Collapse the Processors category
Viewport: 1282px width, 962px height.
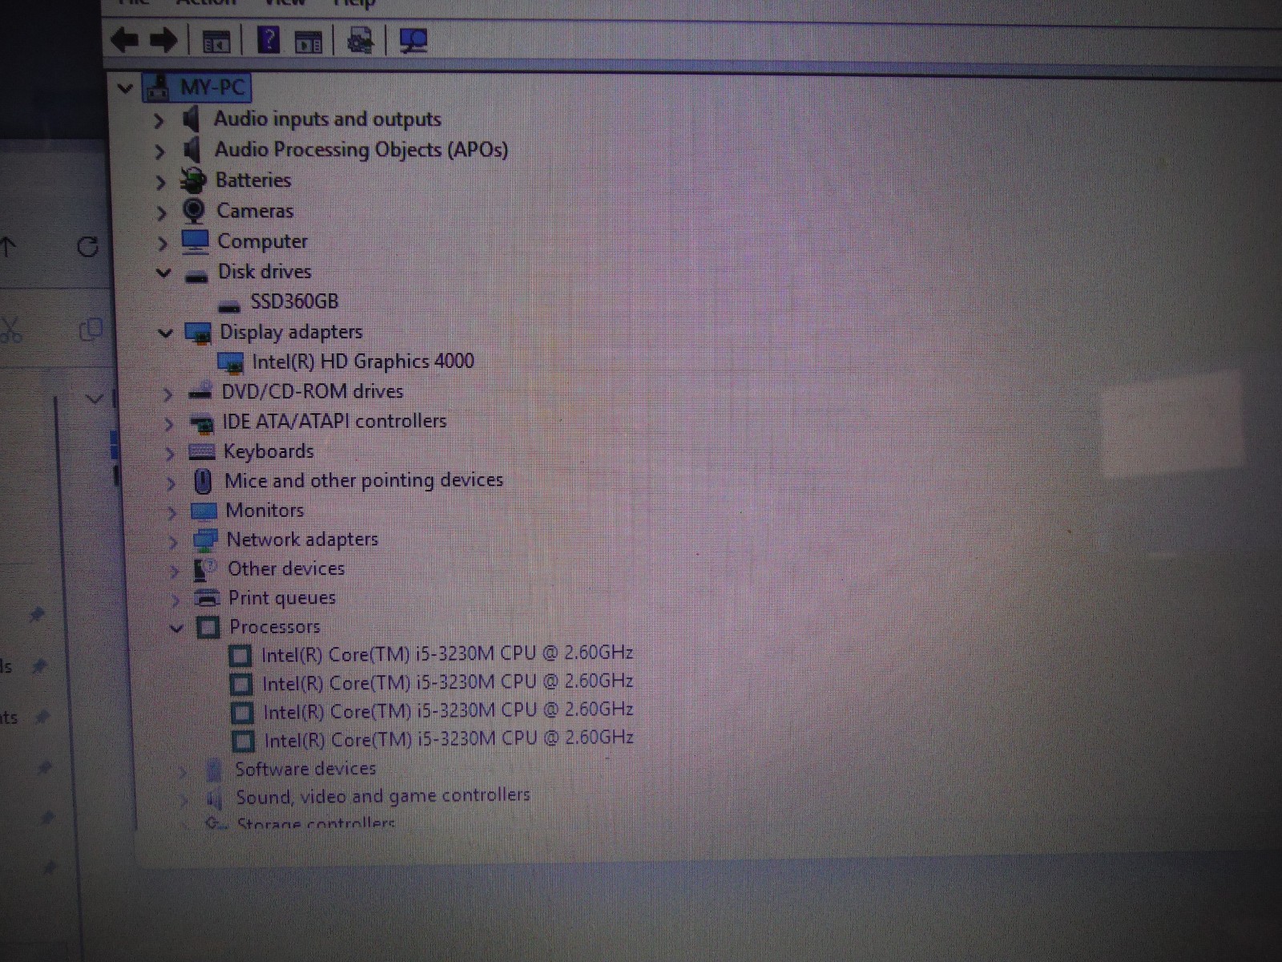(177, 629)
